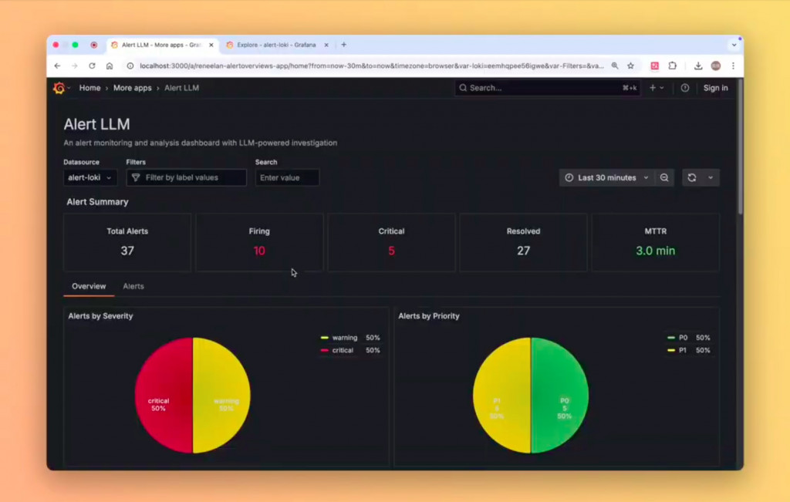The height and width of the screenshot is (502, 790).
Task: Toggle P0 series in priority legend
Action: 684,338
